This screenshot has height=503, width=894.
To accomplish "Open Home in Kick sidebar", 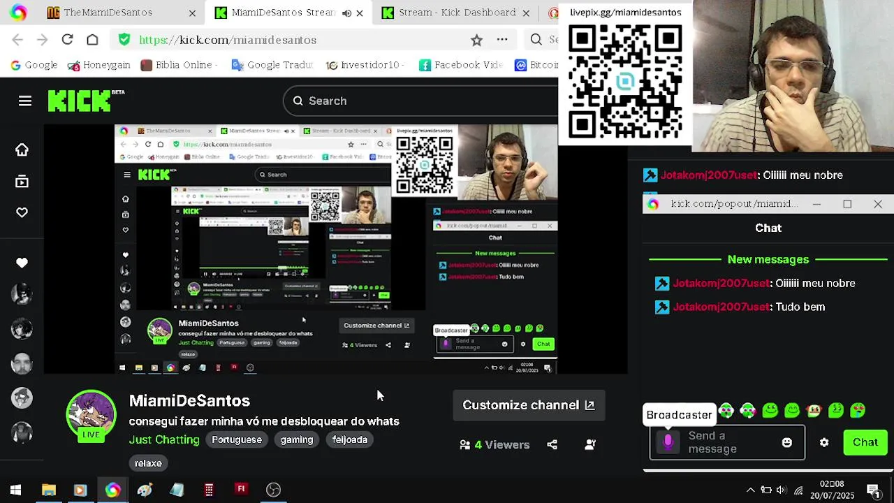I will 22,150.
